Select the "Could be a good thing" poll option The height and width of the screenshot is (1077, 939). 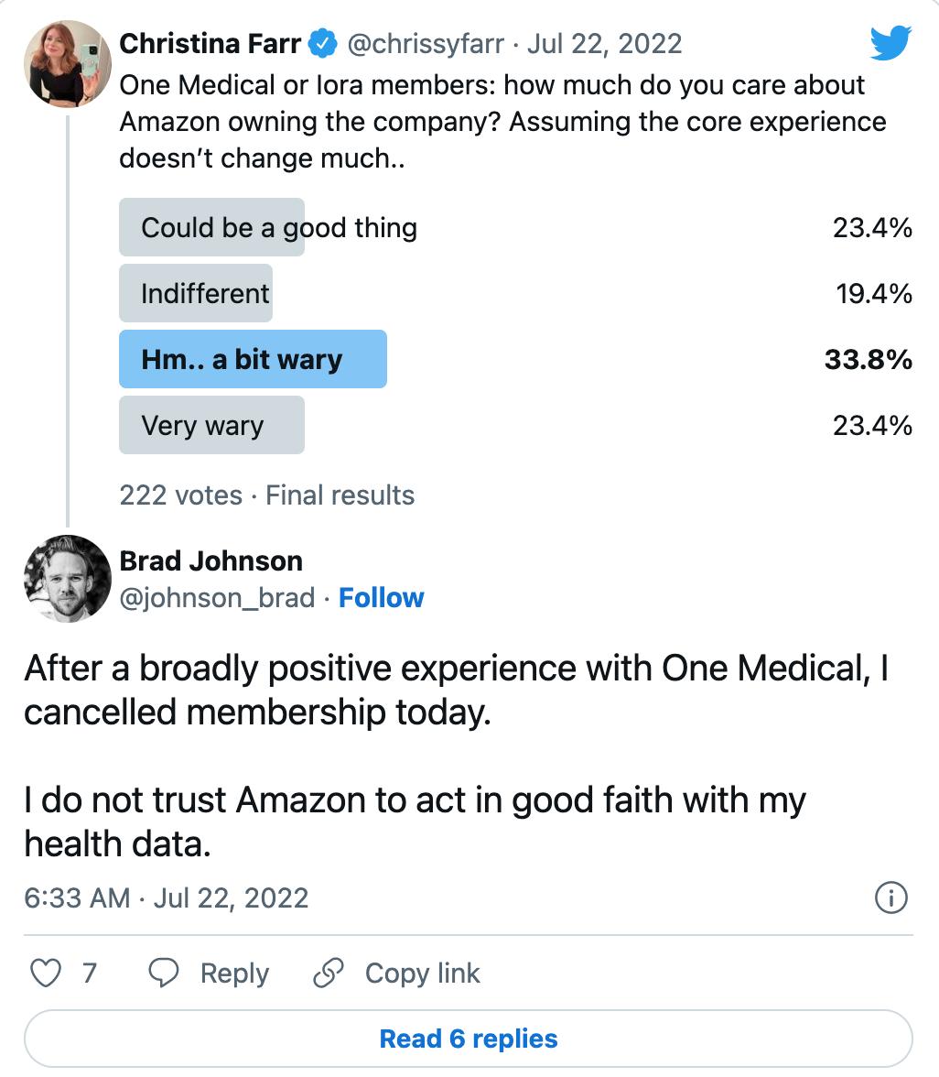click(278, 227)
